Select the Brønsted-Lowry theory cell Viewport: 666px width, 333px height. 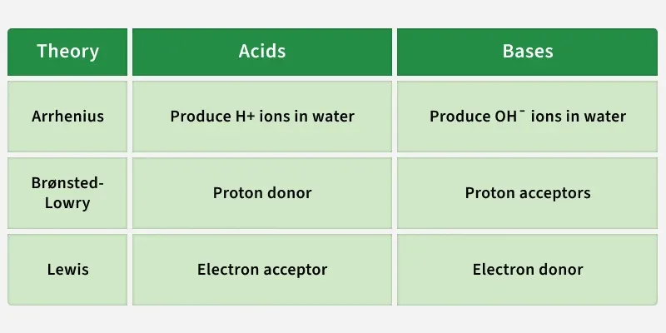point(67,193)
